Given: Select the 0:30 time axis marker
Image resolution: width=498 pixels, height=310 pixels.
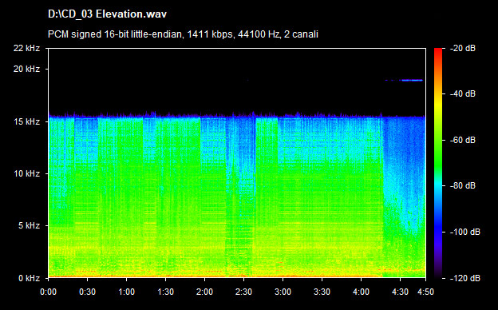Looking at the screenshot, I should pyautogui.click(x=87, y=292).
